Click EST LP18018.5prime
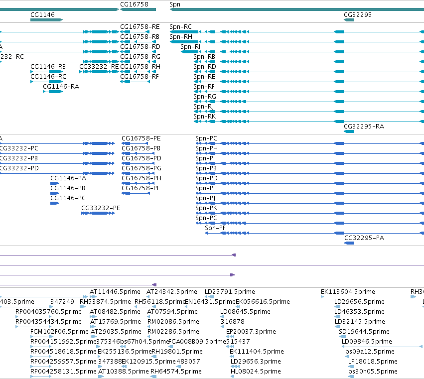424x379 pixels. [373, 362]
